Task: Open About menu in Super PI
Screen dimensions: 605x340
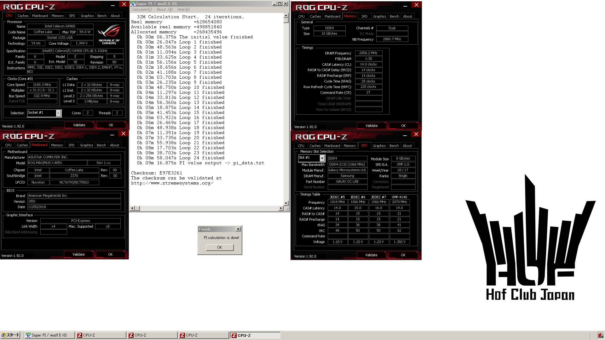Action: click(x=164, y=9)
